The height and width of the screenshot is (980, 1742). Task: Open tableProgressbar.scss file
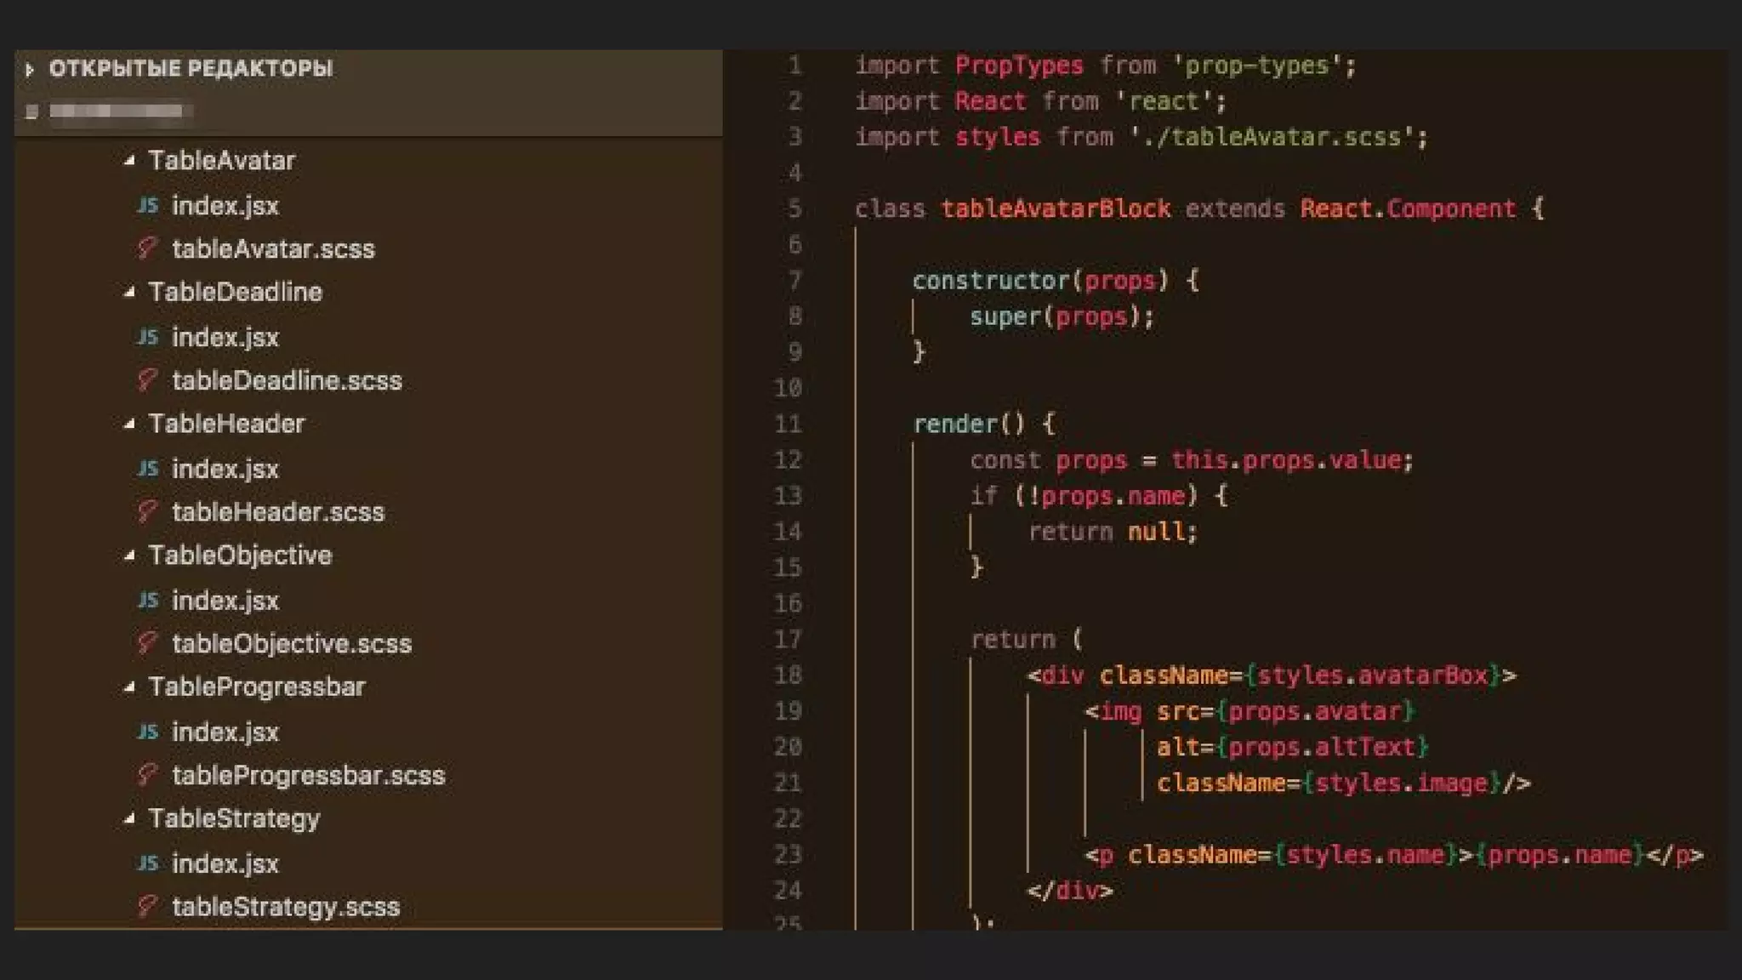click(308, 775)
